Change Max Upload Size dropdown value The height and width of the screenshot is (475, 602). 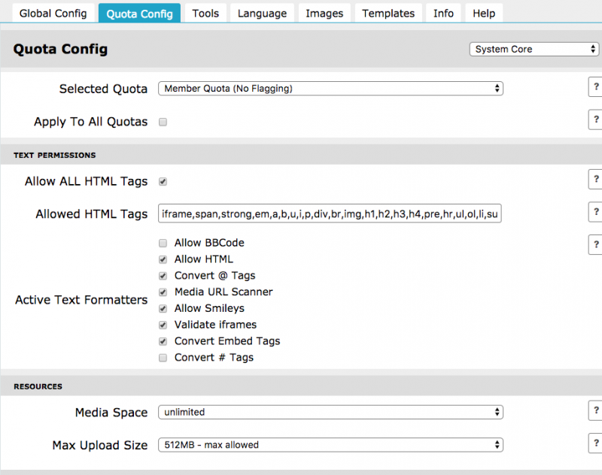(330, 445)
